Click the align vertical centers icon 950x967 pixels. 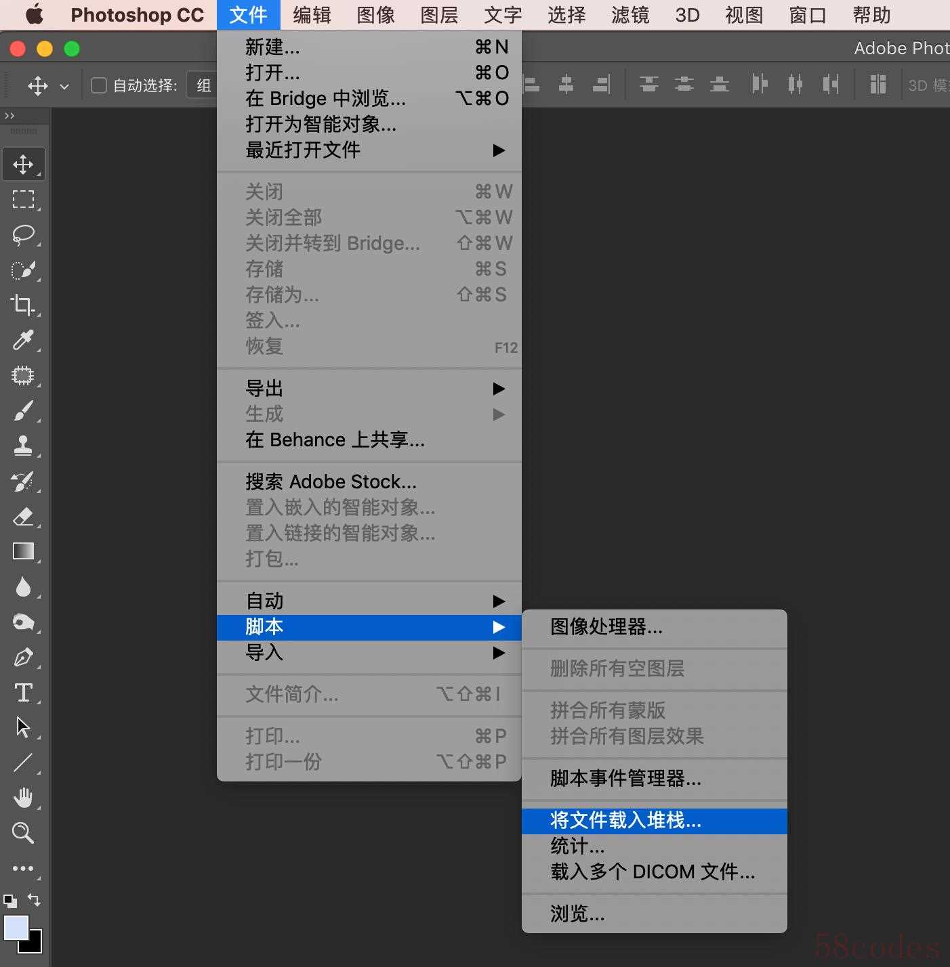(x=684, y=85)
